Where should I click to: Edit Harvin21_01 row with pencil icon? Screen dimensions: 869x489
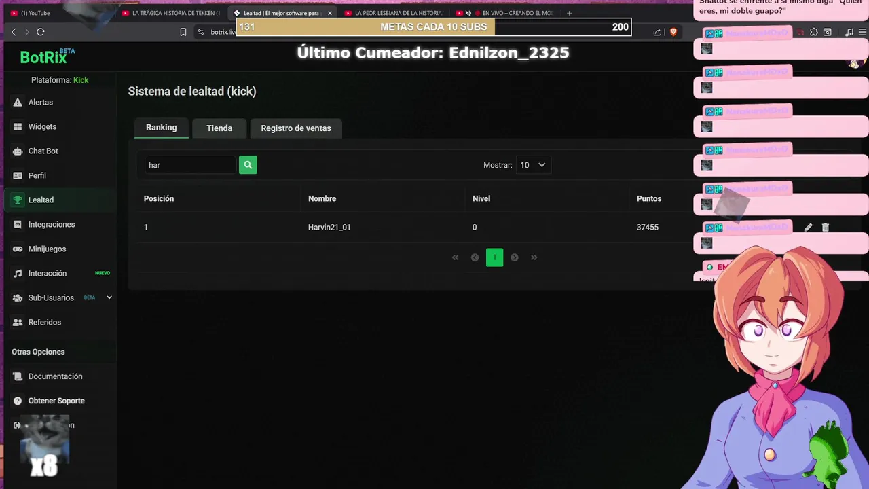tap(808, 228)
